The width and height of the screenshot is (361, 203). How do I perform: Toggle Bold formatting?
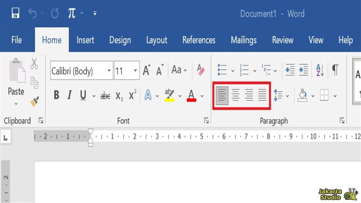pyautogui.click(x=56, y=94)
